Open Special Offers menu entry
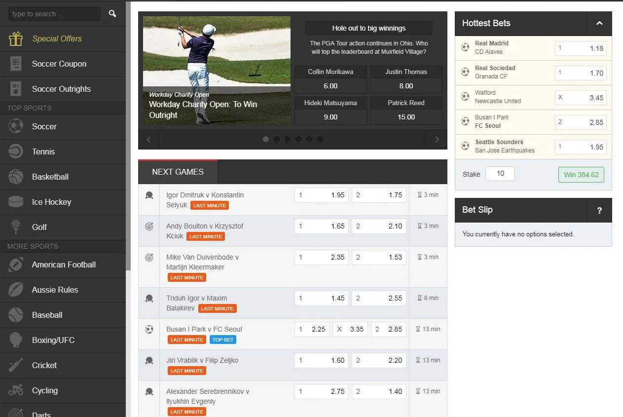Screen dimensions: 623x417 tap(63, 38)
